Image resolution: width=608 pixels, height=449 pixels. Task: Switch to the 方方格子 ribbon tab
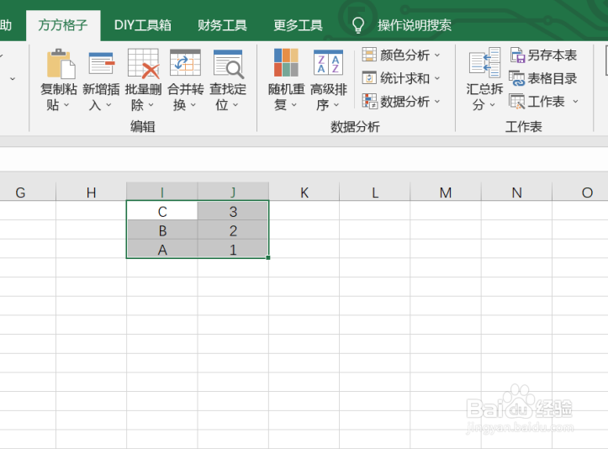(x=63, y=25)
